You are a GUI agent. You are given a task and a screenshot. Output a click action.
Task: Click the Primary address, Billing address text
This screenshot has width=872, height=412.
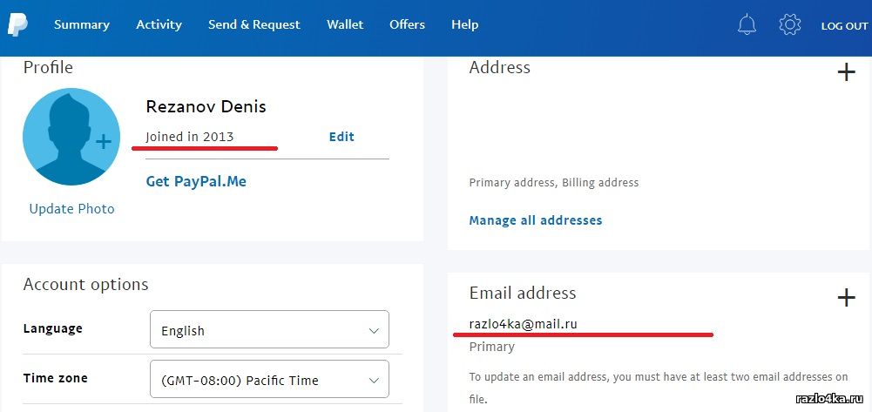(554, 182)
